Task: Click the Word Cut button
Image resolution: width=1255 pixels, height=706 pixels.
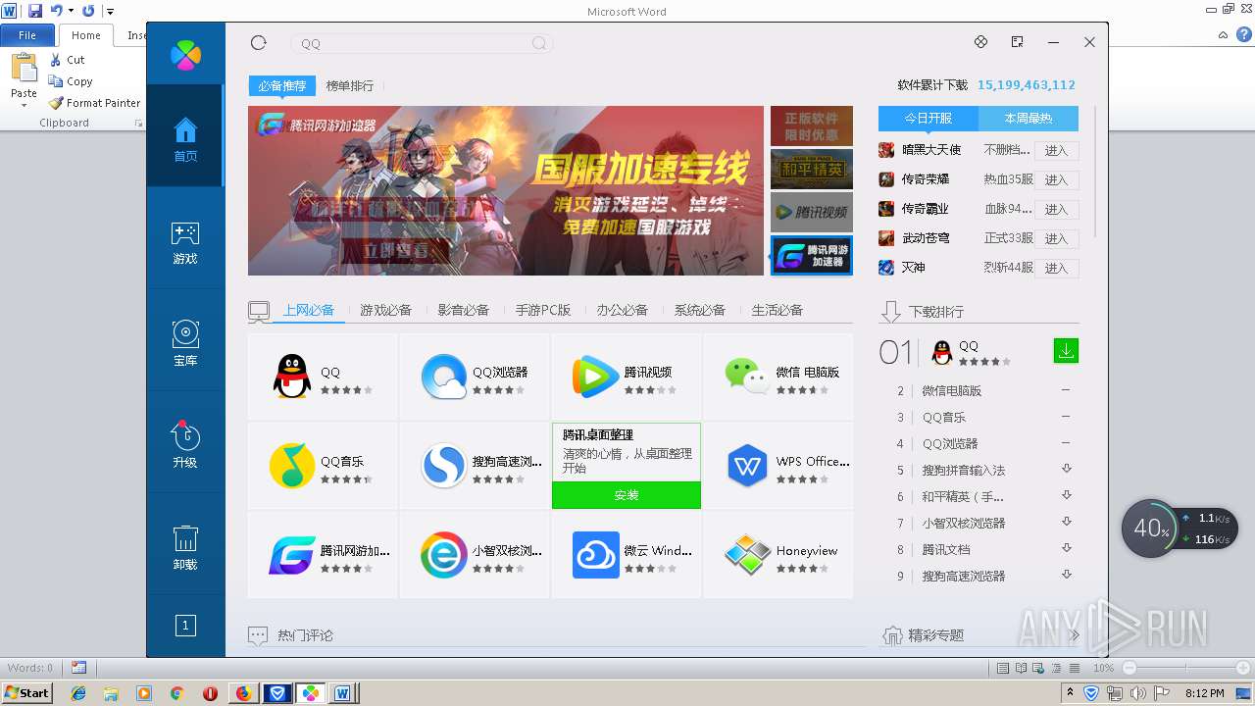Action: pos(68,60)
